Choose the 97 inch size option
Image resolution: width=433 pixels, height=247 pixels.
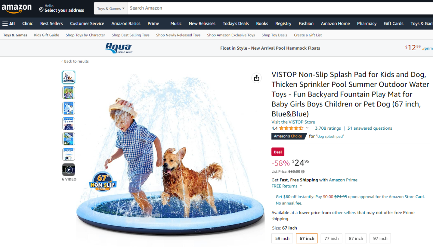380,238
